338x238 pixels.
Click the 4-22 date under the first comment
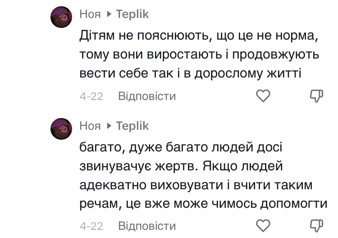[x=91, y=96]
